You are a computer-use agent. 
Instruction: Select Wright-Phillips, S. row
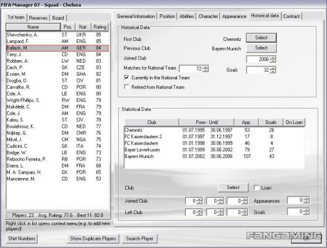[x=58, y=100]
